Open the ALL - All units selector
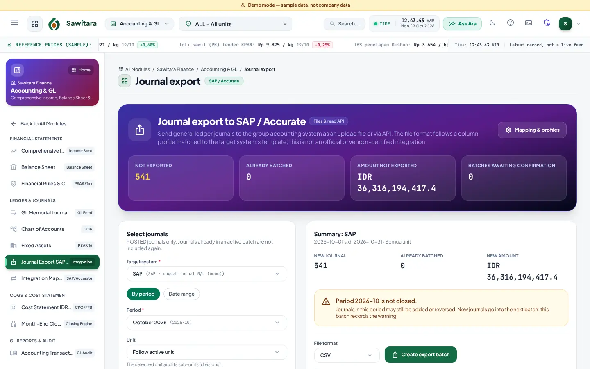 pyautogui.click(x=236, y=24)
